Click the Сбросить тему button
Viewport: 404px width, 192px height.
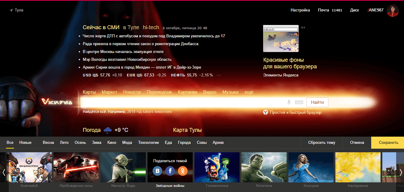click(322, 143)
